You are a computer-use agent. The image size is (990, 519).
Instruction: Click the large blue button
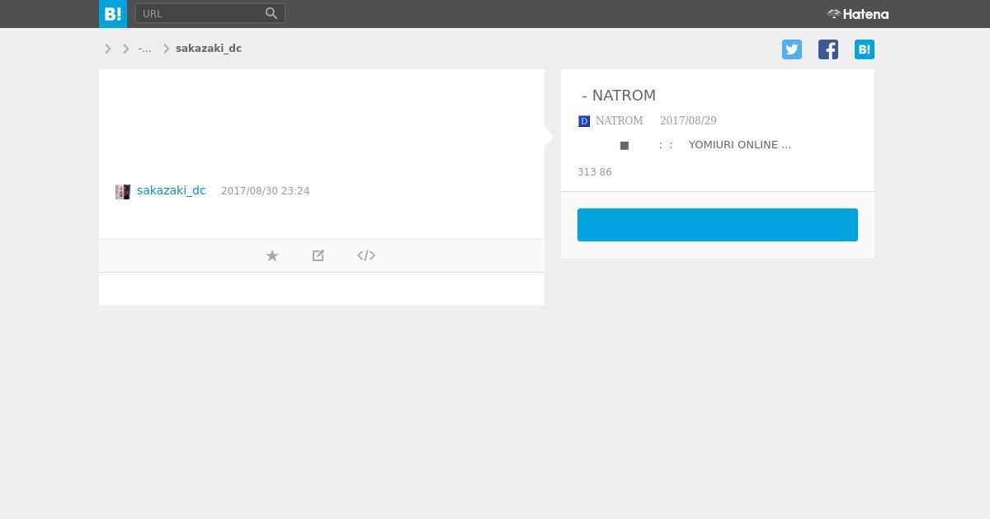coord(718,225)
